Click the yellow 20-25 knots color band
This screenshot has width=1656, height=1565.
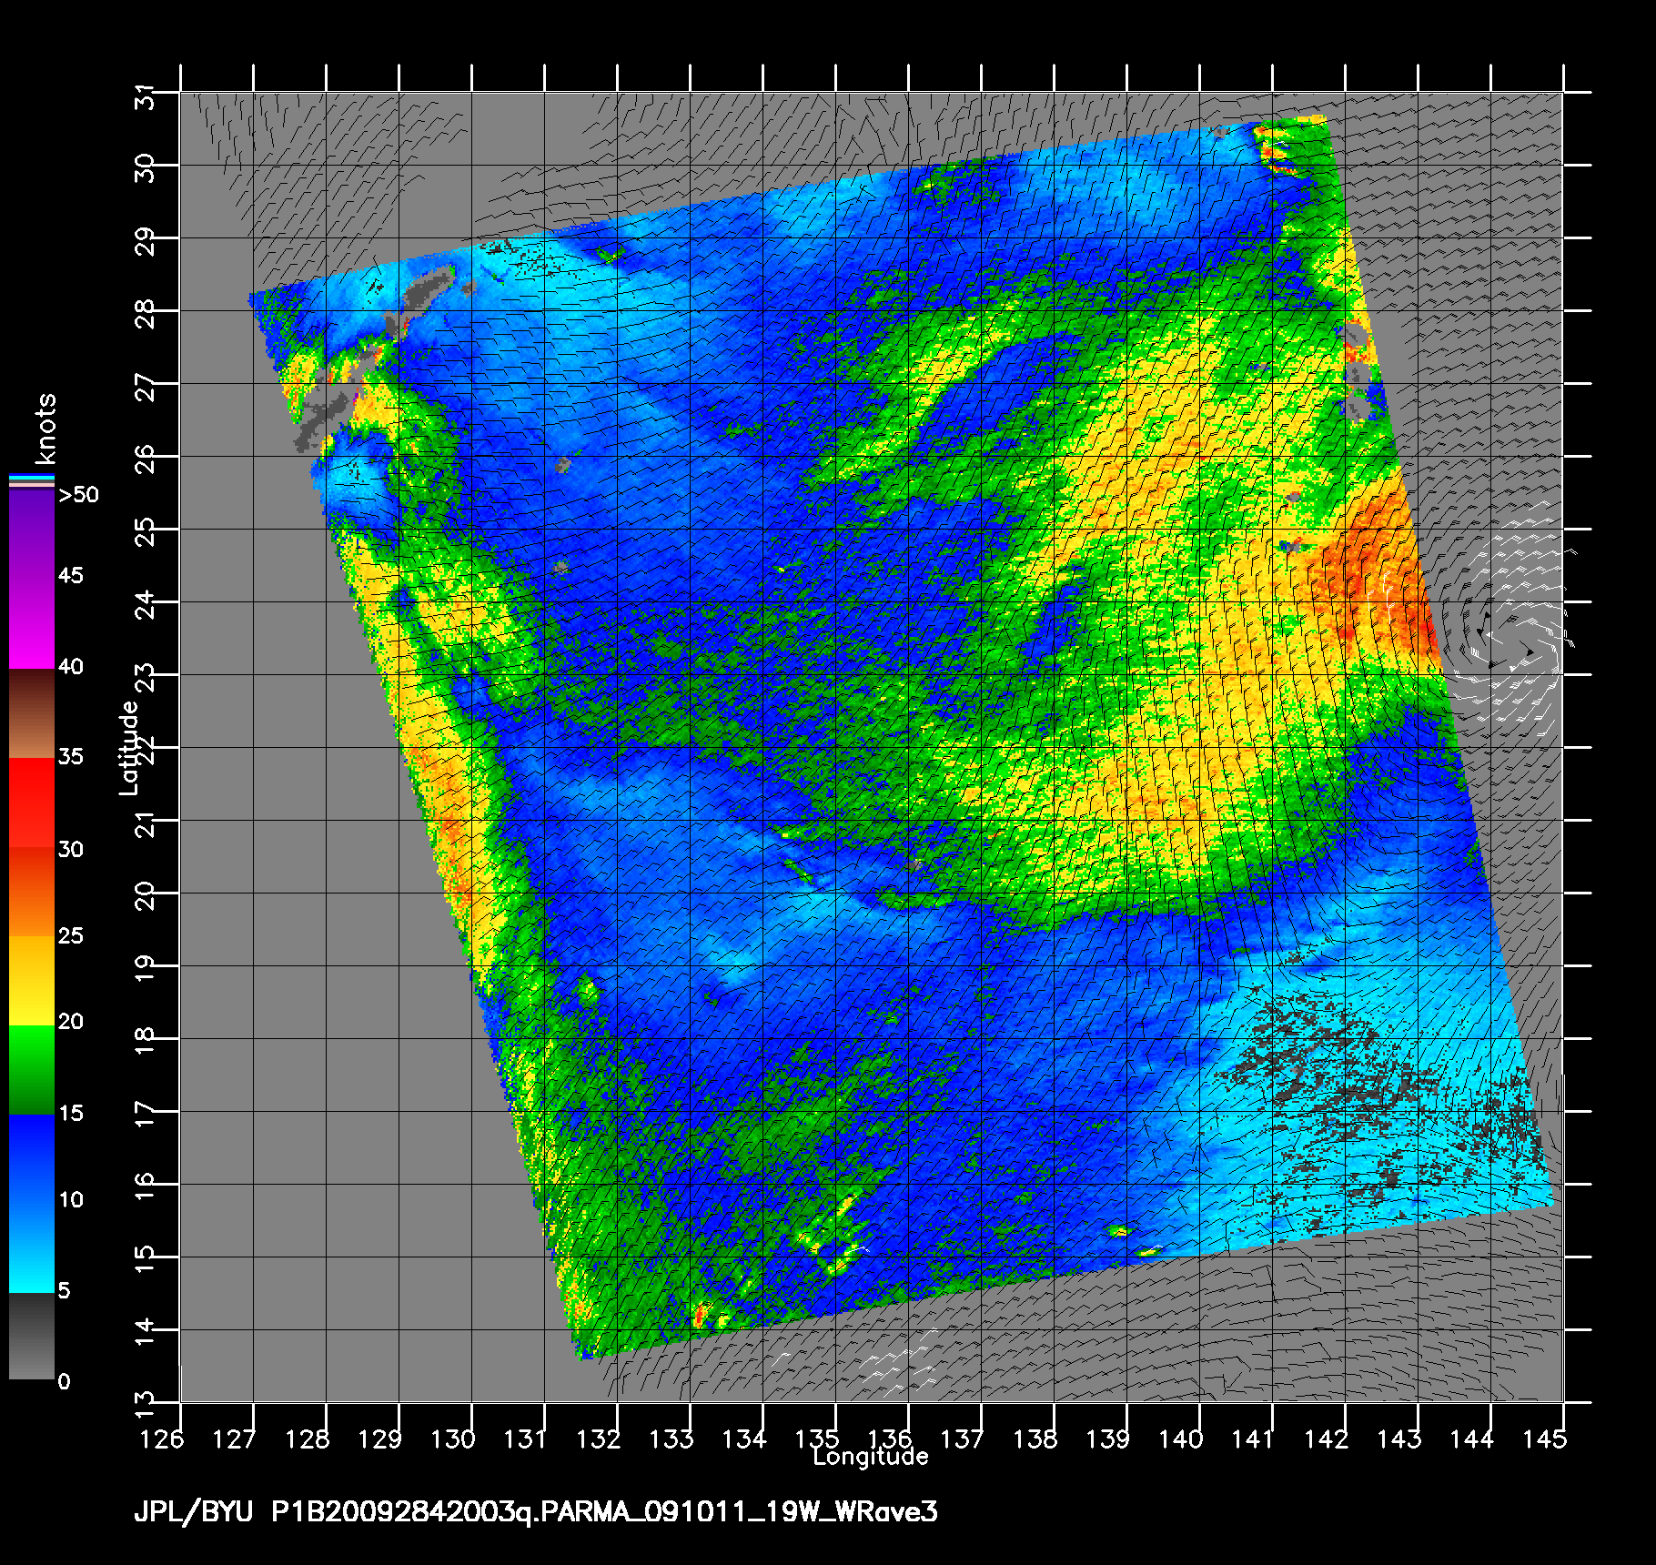coord(32,981)
